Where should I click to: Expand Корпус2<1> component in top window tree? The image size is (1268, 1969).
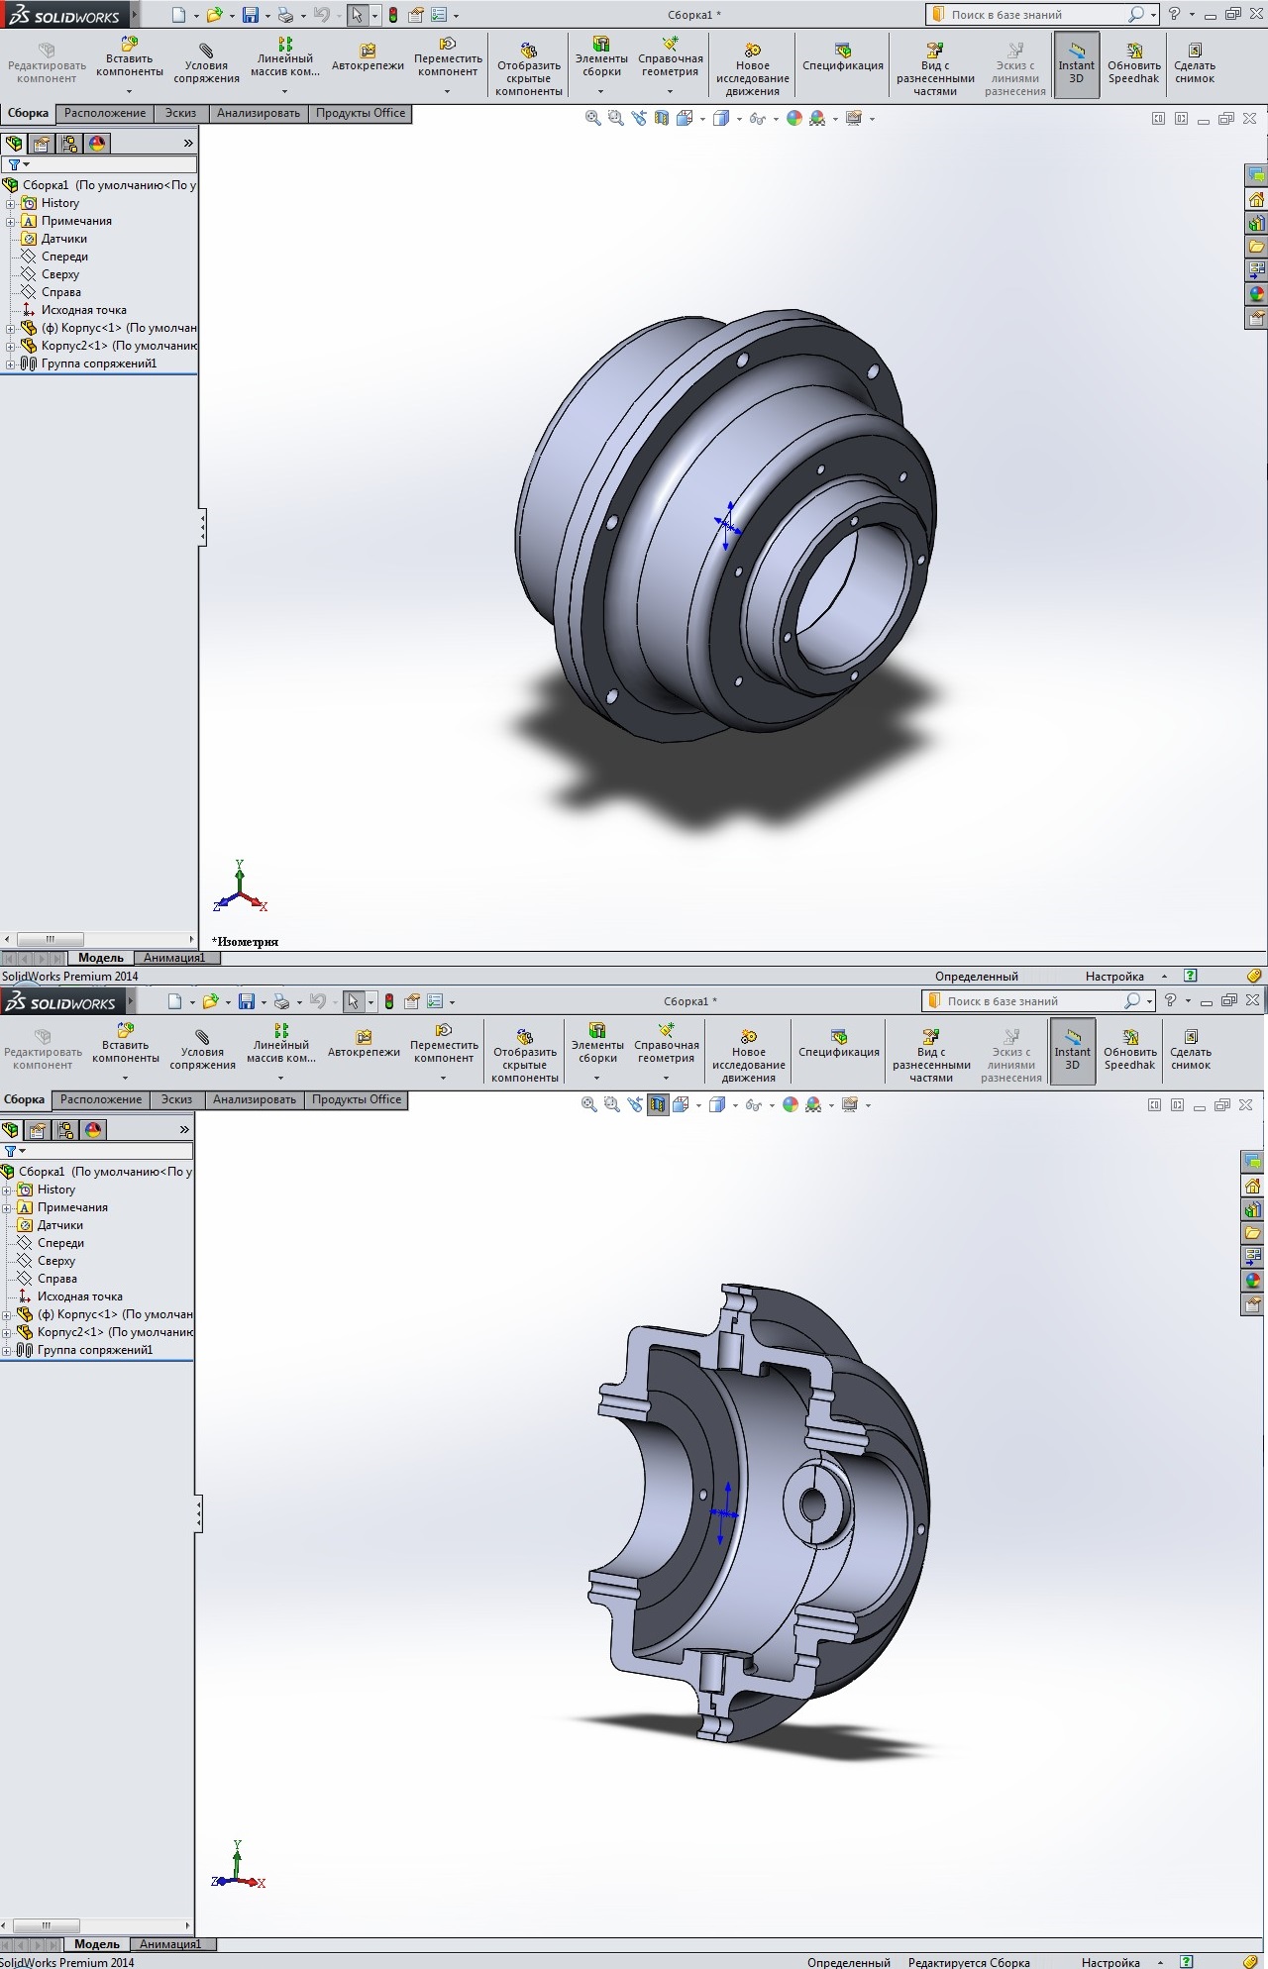[10, 346]
